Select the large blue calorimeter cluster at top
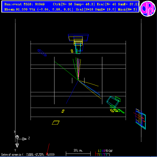 (x=78, y=38)
